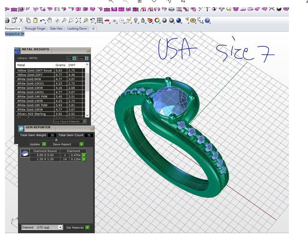Click the blue Help question mark icon

pyautogui.click(x=207, y=21)
